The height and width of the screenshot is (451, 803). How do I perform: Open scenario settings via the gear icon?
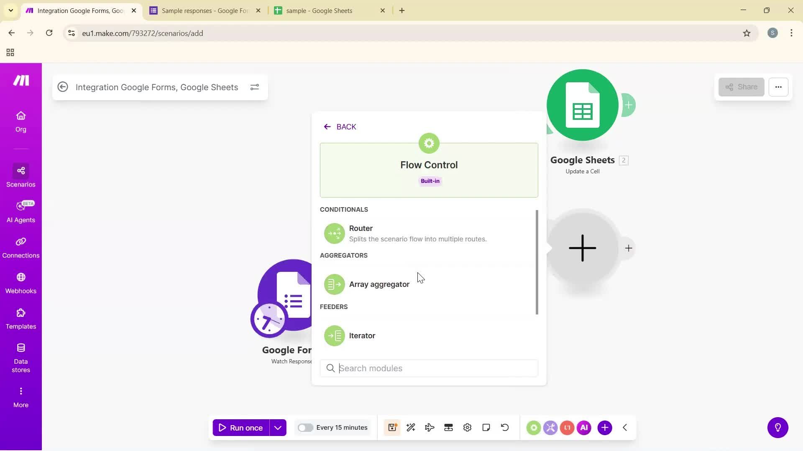pyautogui.click(x=467, y=427)
